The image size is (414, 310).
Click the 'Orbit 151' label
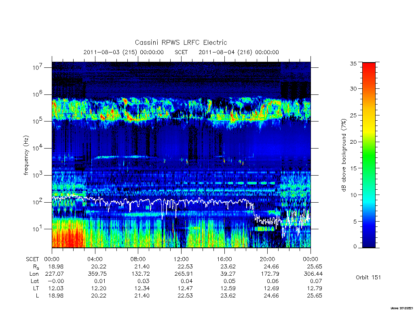368,277
